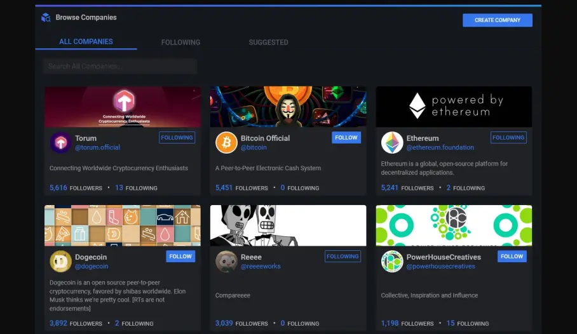Screen dimensions: 577x334
Task: Open the Reeee skeleton banner image
Action: click(x=288, y=225)
